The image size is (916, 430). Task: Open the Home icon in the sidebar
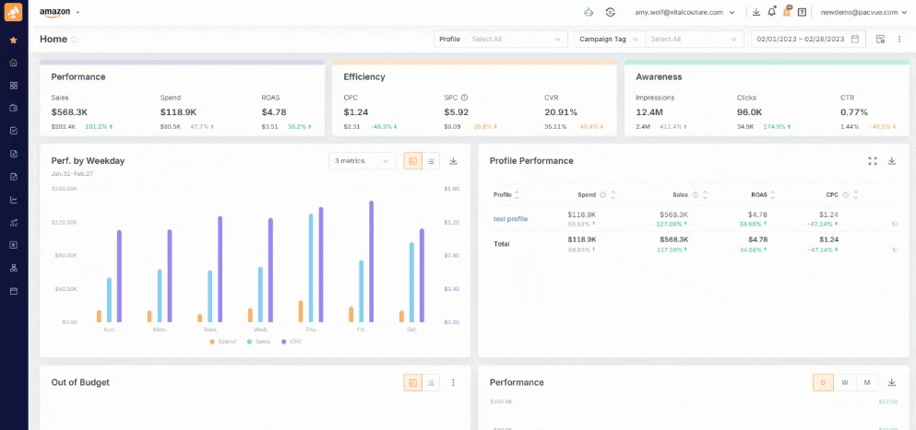click(13, 63)
